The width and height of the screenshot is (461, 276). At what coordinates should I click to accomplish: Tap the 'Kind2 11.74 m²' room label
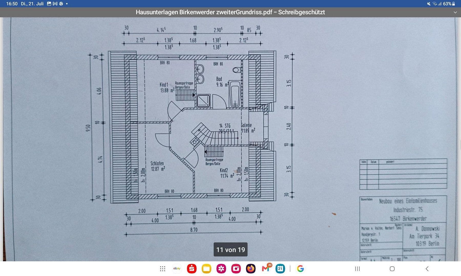click(x=227, y=173)
